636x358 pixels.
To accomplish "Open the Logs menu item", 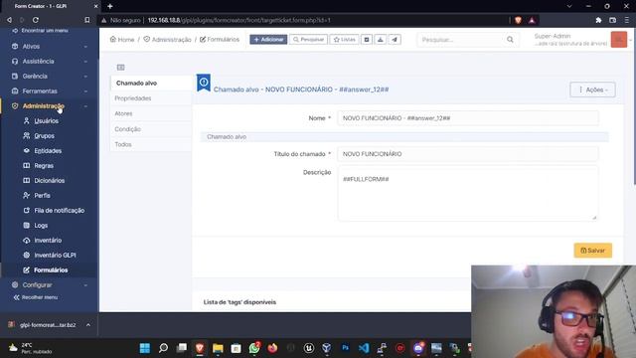I will 41,226.
